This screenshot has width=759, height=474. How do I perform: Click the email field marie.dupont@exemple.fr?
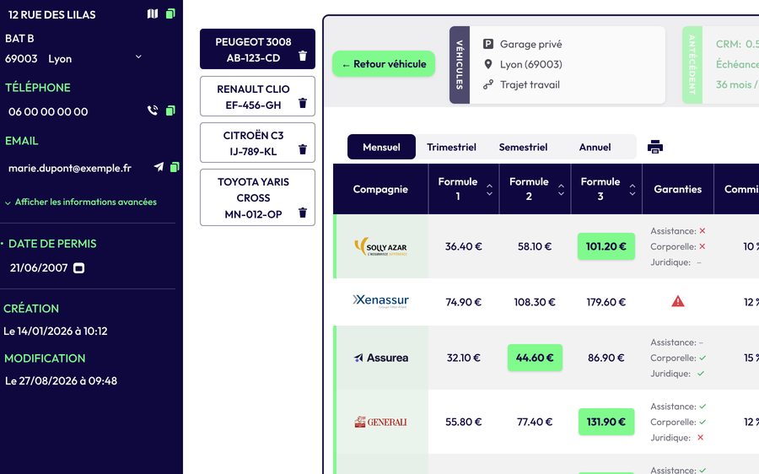70,168
